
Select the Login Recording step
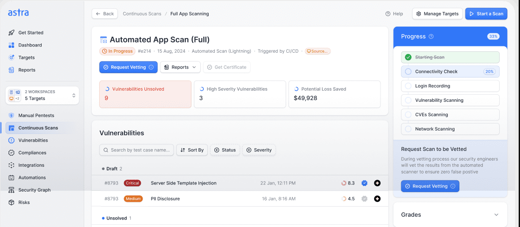point(450,86)
